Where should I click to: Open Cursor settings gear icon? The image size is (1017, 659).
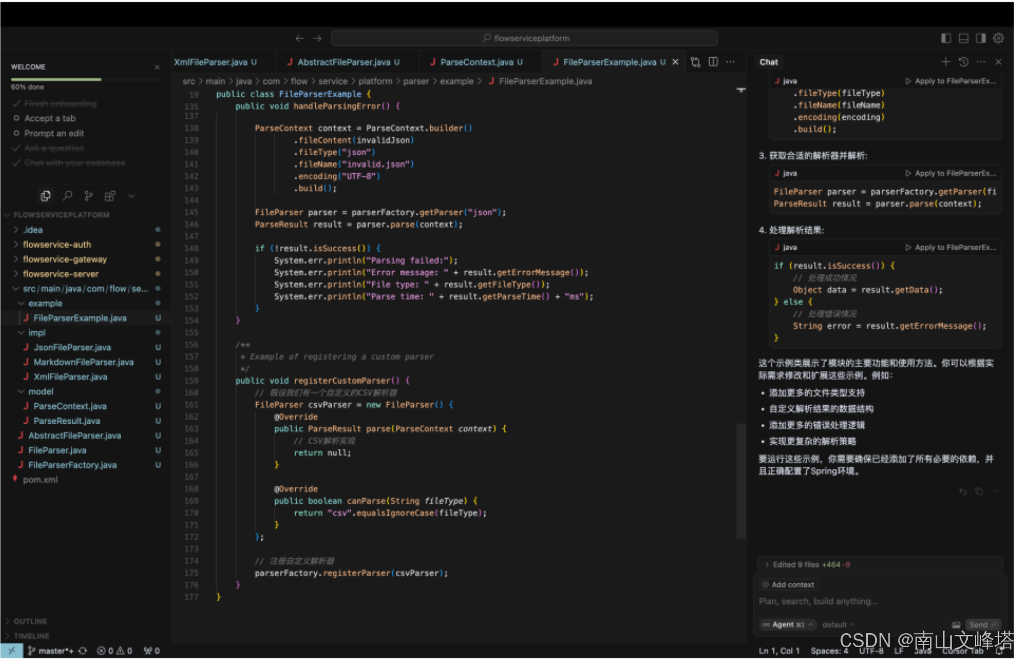tap(998, 38)
